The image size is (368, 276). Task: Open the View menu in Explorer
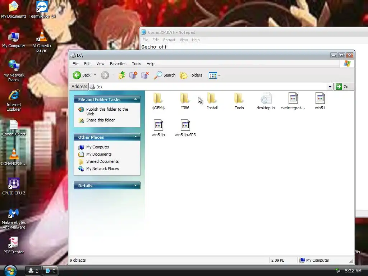pos(100,64)
